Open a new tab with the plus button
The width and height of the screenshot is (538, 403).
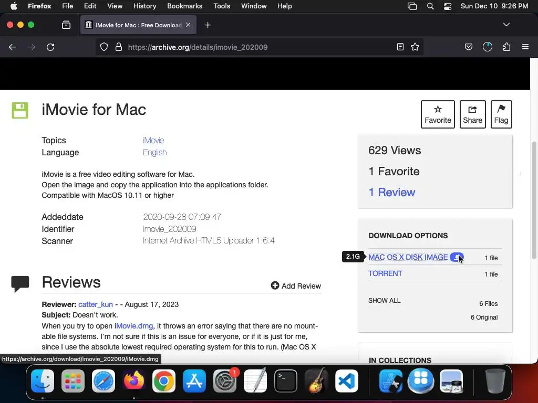tap(208, 25)
